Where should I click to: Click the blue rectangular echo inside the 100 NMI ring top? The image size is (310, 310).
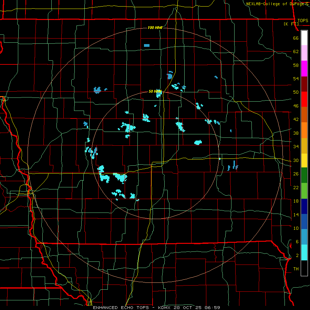[x=147, y=45]
